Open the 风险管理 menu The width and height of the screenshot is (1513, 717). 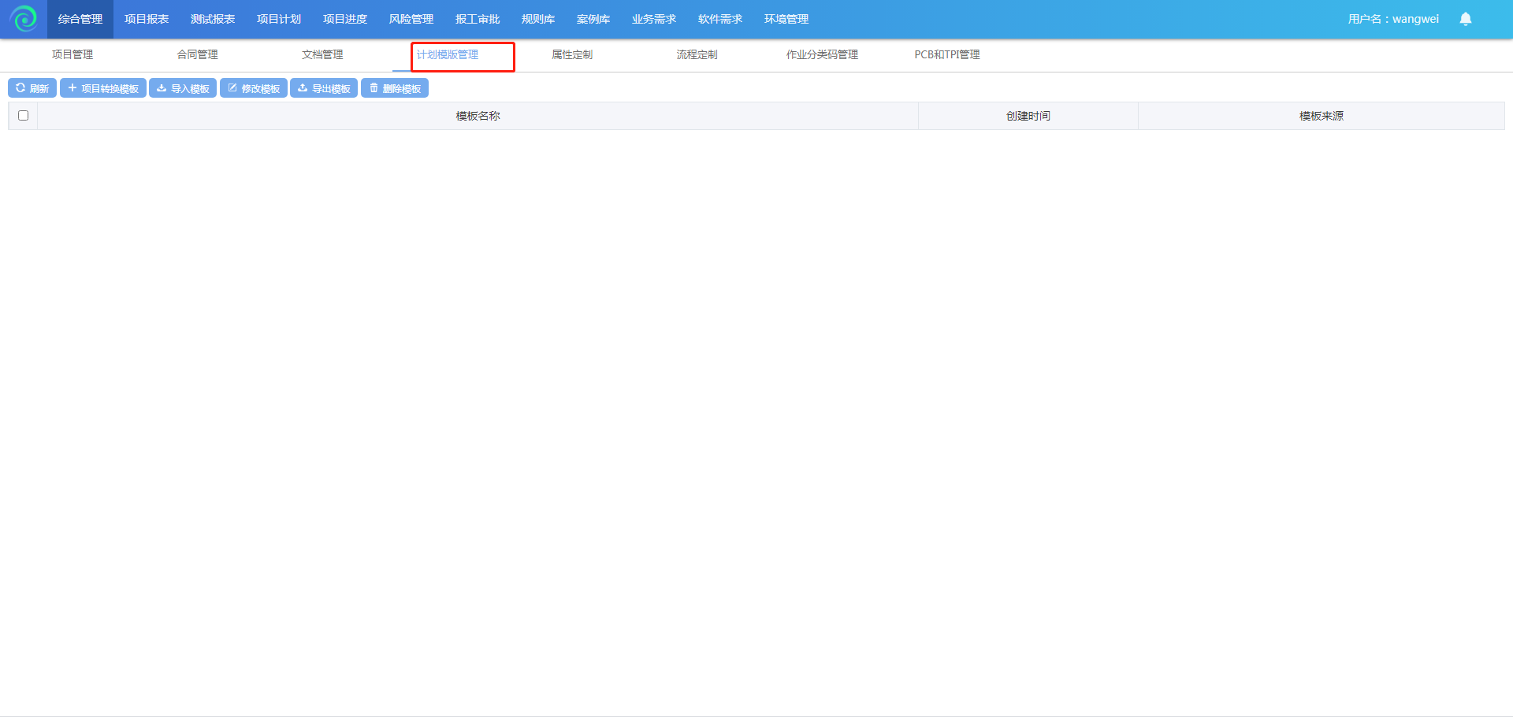click(411, 19)
